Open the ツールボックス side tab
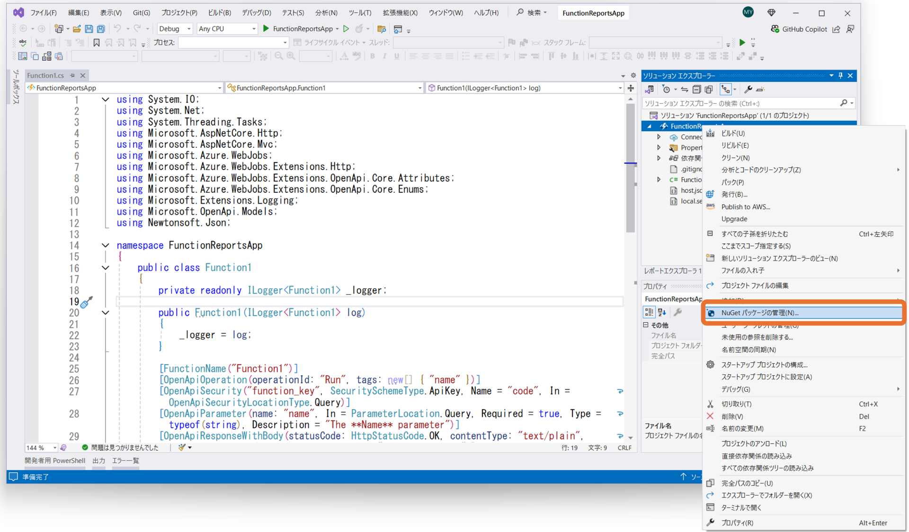The image size is (909, 532). coord(16,87)
